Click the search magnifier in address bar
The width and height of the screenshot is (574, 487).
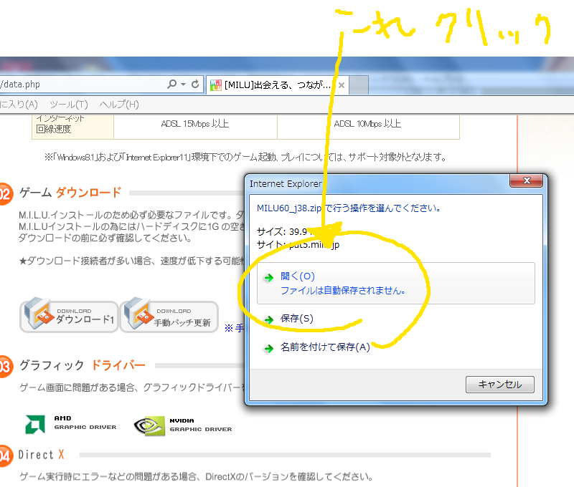[x=171, y=84]
